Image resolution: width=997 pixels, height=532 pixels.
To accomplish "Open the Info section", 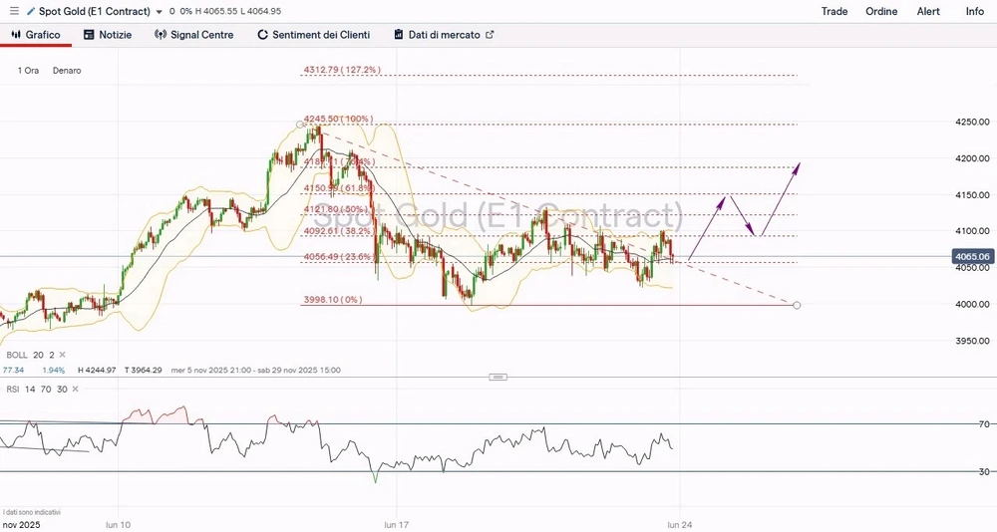I will [x=974, y=11].
